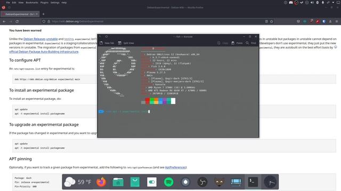The width and height of the screenshot is (341, 191).
Task: Launch OBS Studio from the dock
Action: click(x=202, y=182)
